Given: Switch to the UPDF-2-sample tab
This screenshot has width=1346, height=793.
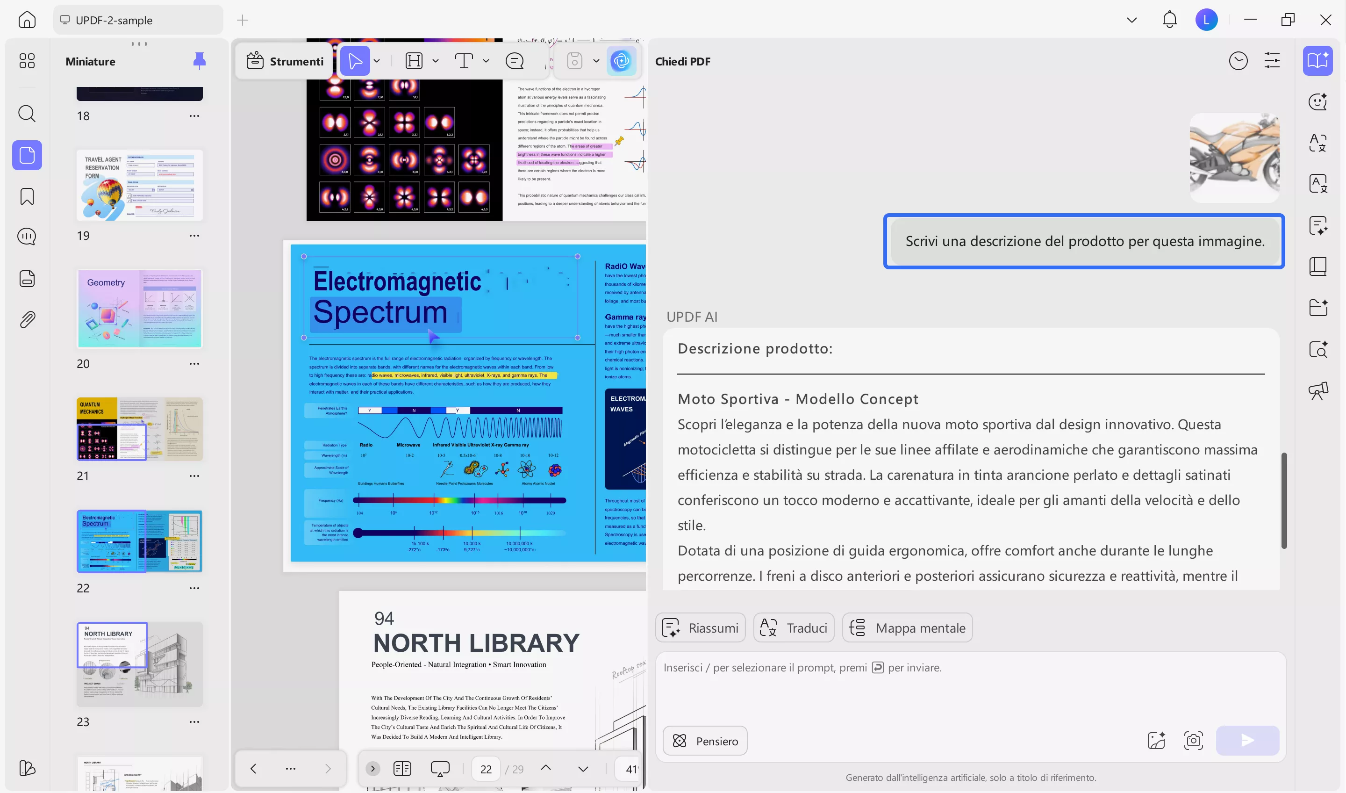Looking at the screenshot, I should [x=138, y=20].
